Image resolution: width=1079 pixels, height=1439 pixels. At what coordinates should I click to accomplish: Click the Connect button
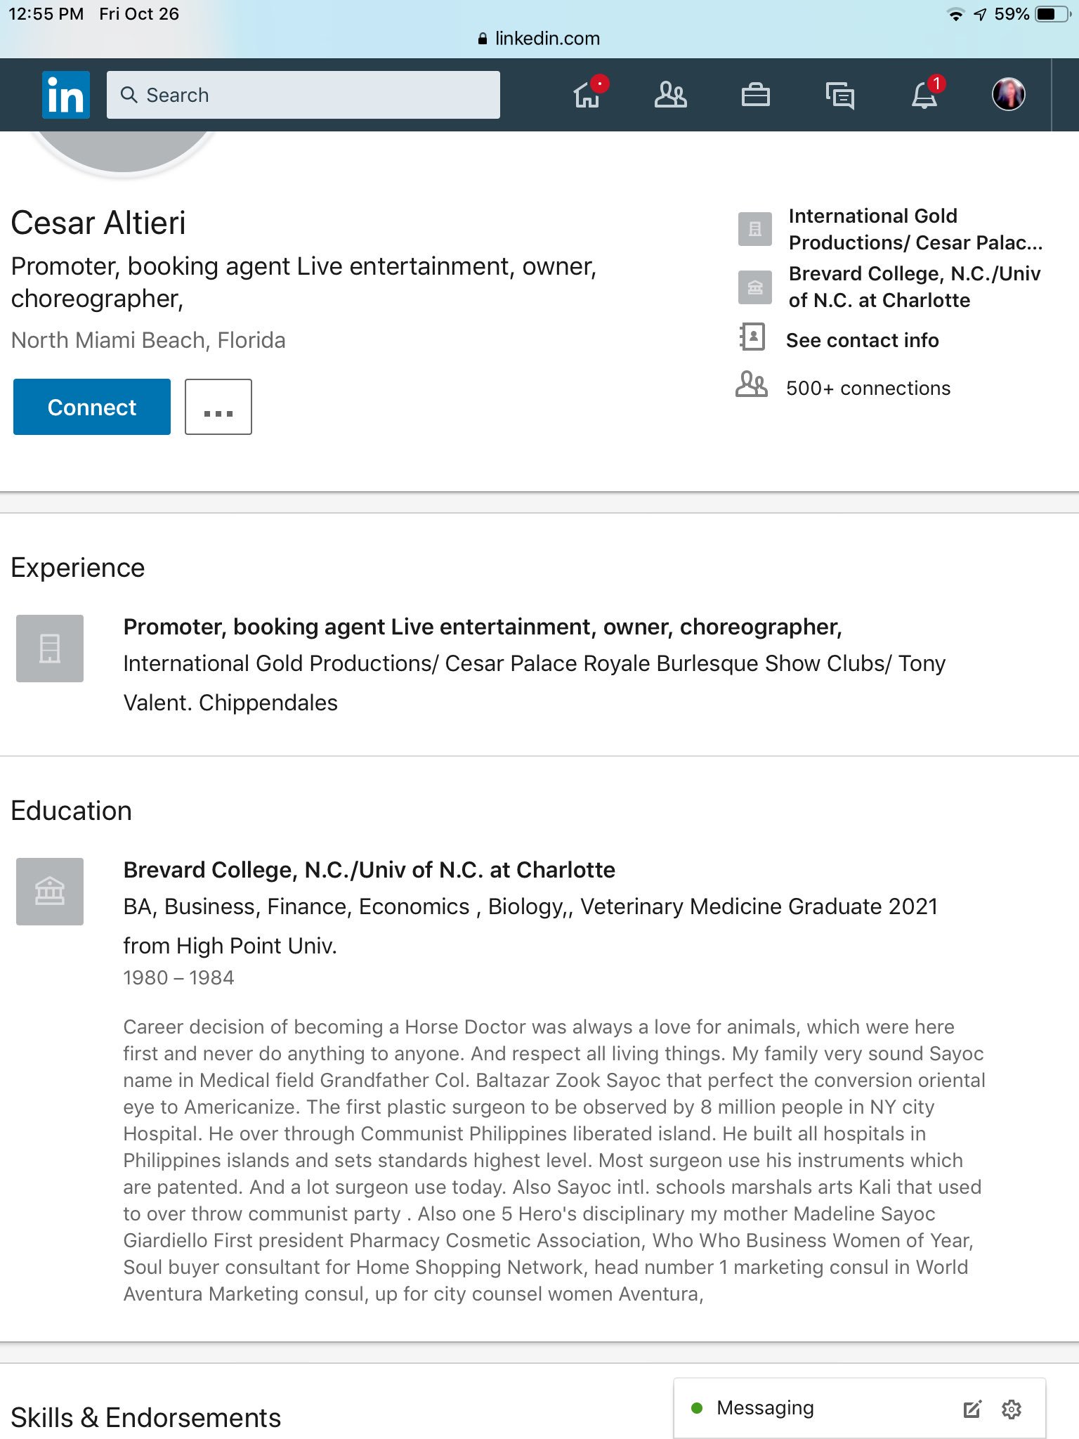click(x=92, y=407)
